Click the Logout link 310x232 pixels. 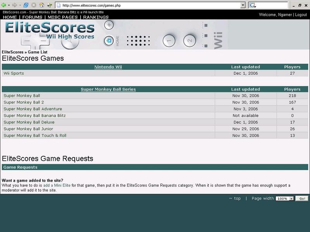[301, 15]
